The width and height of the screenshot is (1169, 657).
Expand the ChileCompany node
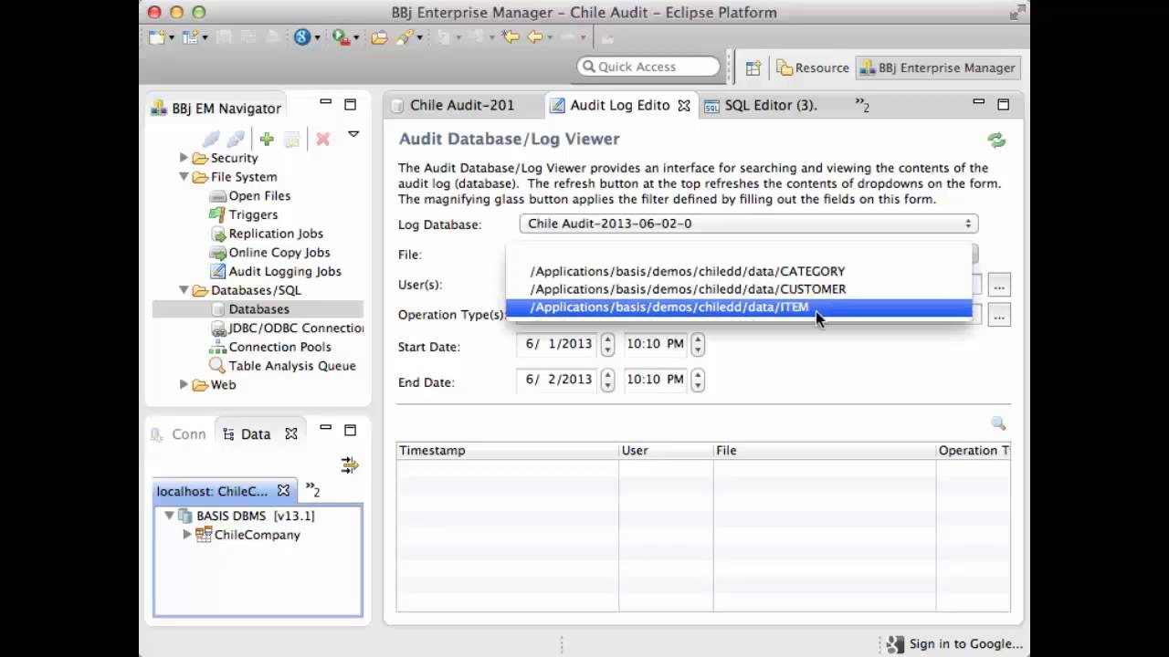(187, 535)
